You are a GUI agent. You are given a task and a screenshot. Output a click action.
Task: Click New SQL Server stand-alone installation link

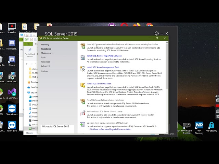[123, 44]
